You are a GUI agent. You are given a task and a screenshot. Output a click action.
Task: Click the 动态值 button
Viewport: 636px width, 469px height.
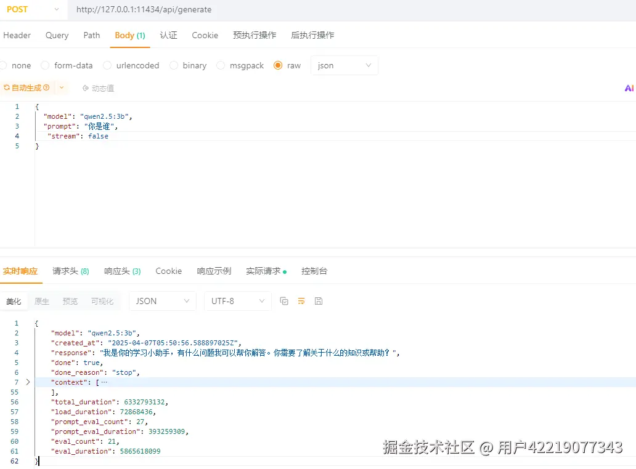pyautogui.click(x=98, y=88)
